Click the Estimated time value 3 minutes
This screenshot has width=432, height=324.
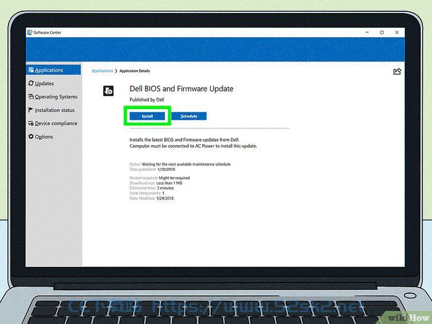click(166, 188)
